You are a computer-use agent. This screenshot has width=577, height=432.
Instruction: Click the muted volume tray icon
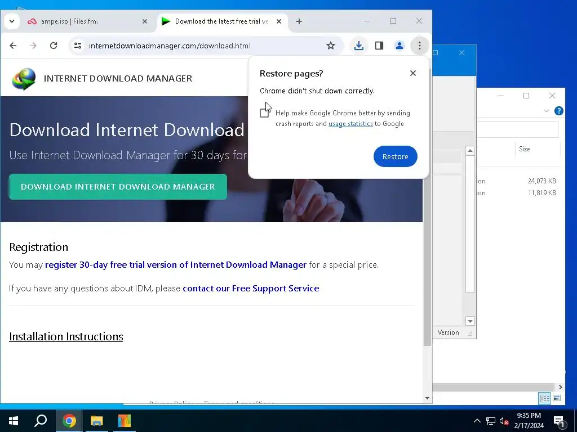(504, 421)
